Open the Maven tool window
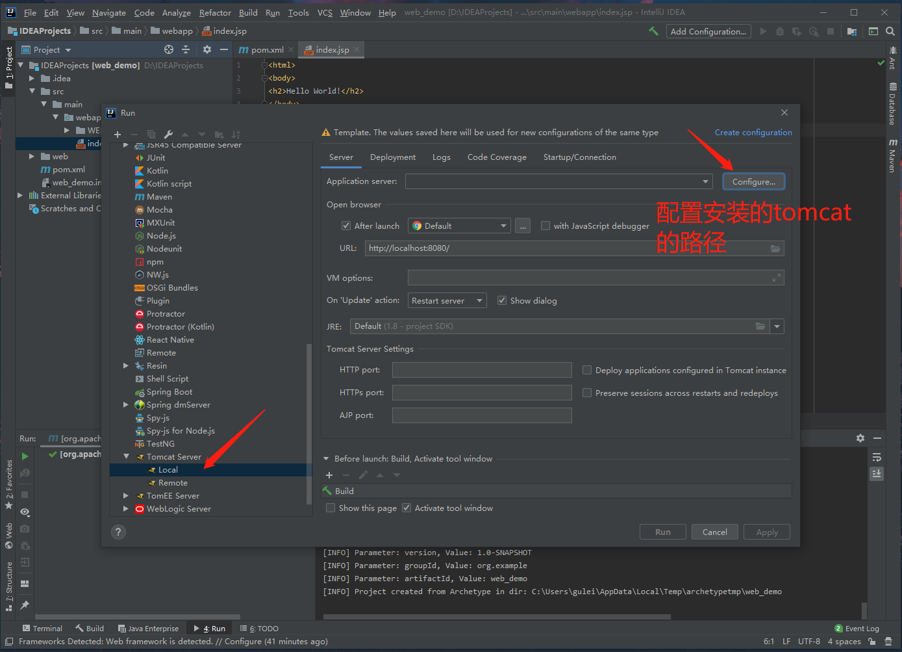This screenshot has width=902, height=652. click(x=892, y=155)
